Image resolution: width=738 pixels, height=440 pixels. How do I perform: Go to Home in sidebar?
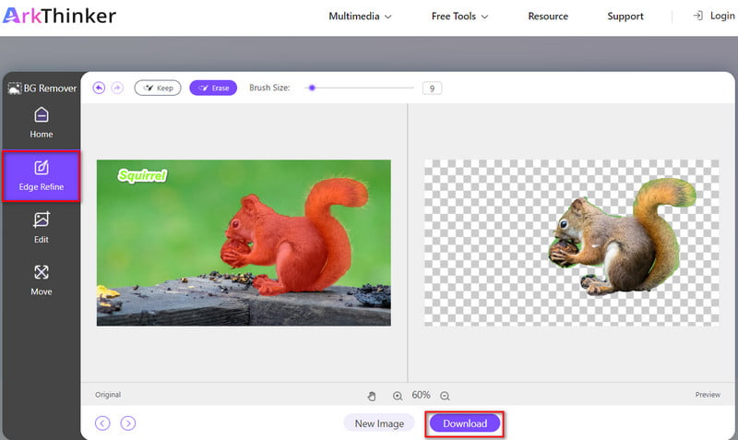[x=42, y=123]
